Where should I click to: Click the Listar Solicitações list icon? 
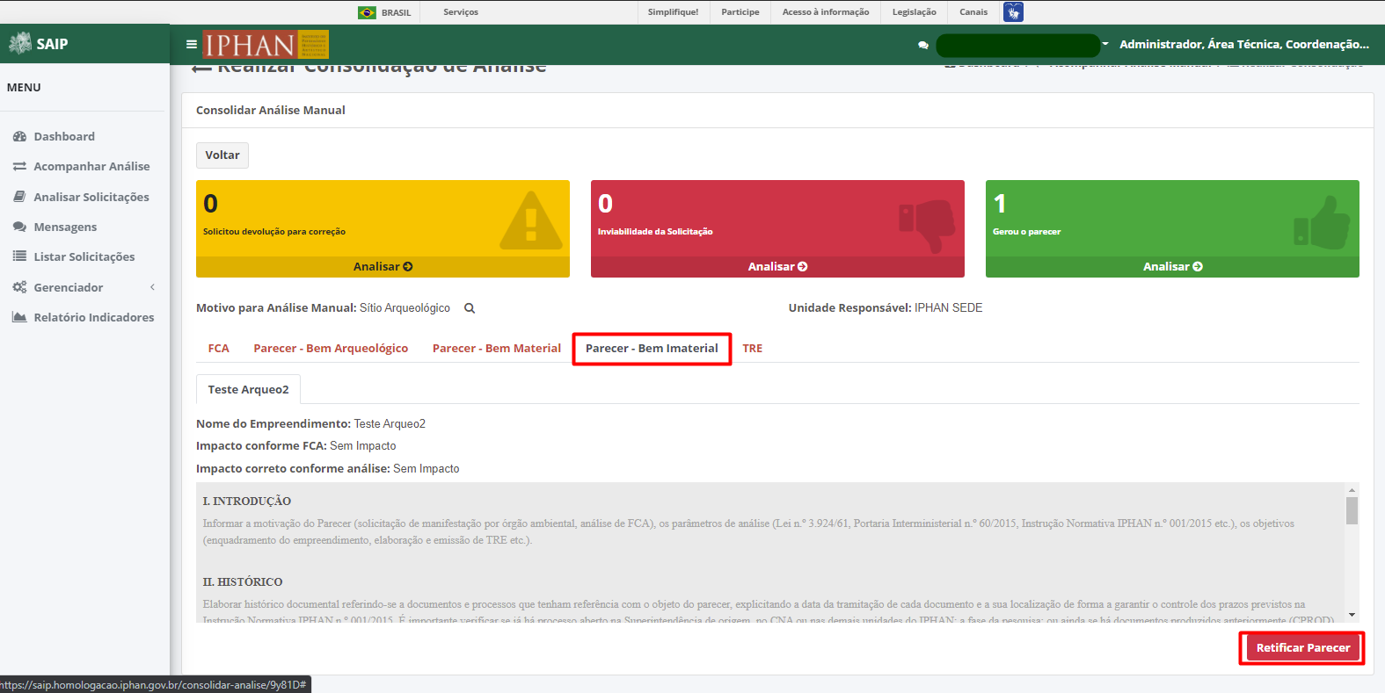click(x=19, y=256)
